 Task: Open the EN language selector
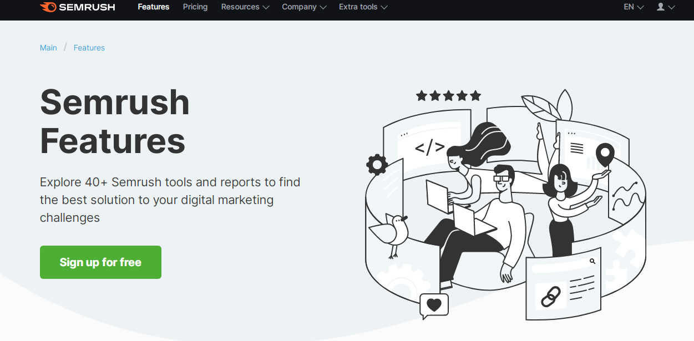pos(634,7)
